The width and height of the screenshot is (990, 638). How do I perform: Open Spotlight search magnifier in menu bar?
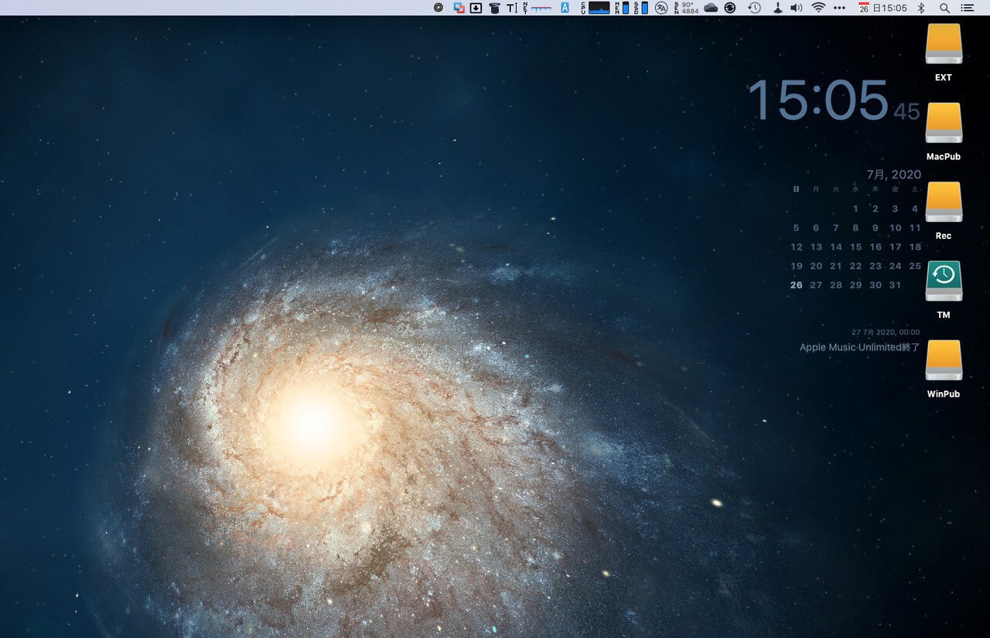944,8
